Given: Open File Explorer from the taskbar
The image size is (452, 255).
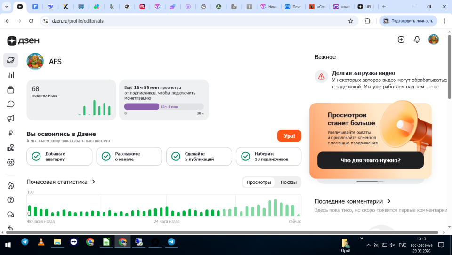Looking at the screenshot, I should (57, 242).
